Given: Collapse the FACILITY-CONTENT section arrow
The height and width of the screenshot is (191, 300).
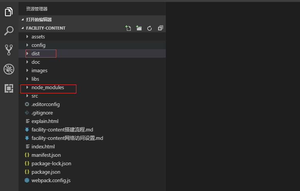Looking at the screenshot, I should pyautogui.click(x=23, y=28).
